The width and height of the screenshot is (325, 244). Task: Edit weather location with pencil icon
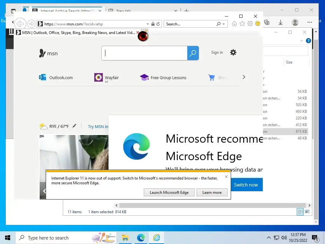[74, 126]
